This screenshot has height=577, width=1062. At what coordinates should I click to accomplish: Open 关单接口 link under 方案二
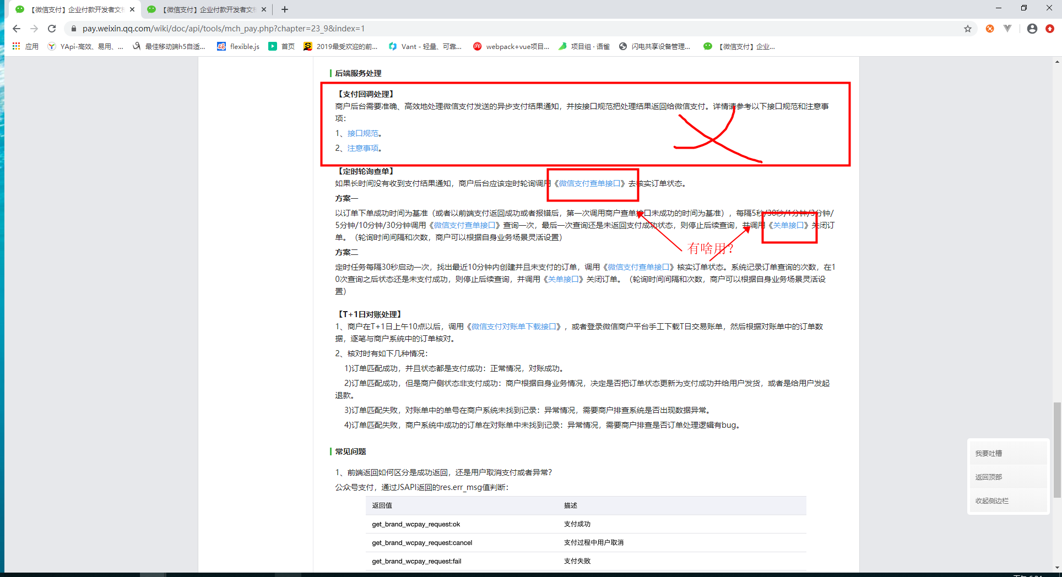pyautogui.click(x=563, y=279)
